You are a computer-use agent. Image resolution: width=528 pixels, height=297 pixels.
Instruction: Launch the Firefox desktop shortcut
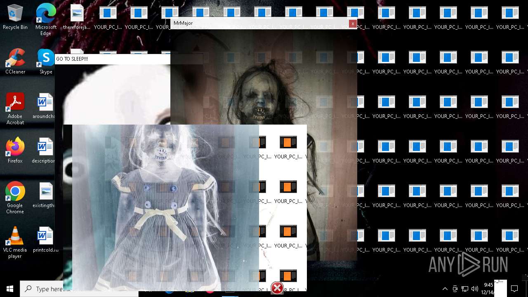(x=15, y=151)
